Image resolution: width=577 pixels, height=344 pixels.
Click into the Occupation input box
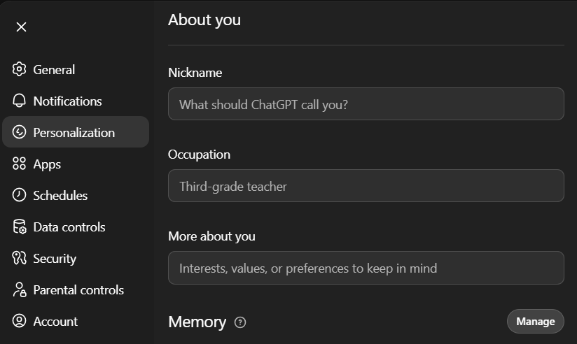(x=366, y=186)
